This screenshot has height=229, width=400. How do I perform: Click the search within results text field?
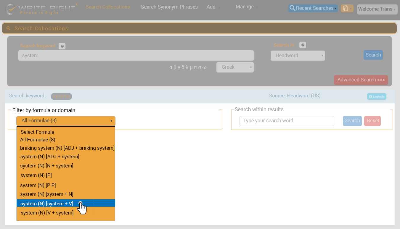(x=287, y=121)
